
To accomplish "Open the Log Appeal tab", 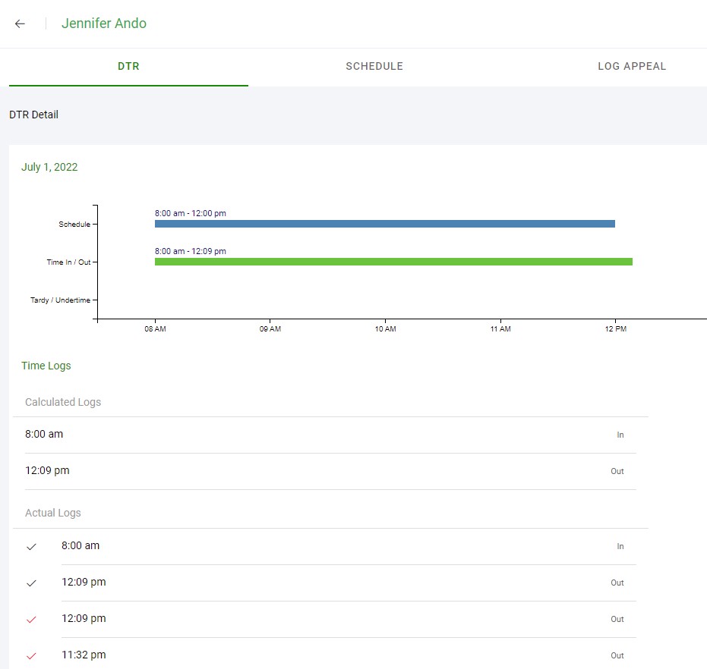I will 631,67.
